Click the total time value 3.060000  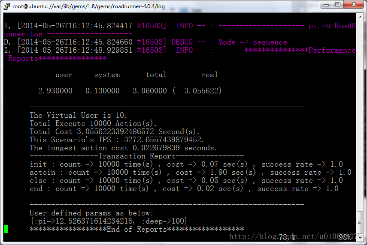pos(150,91)
